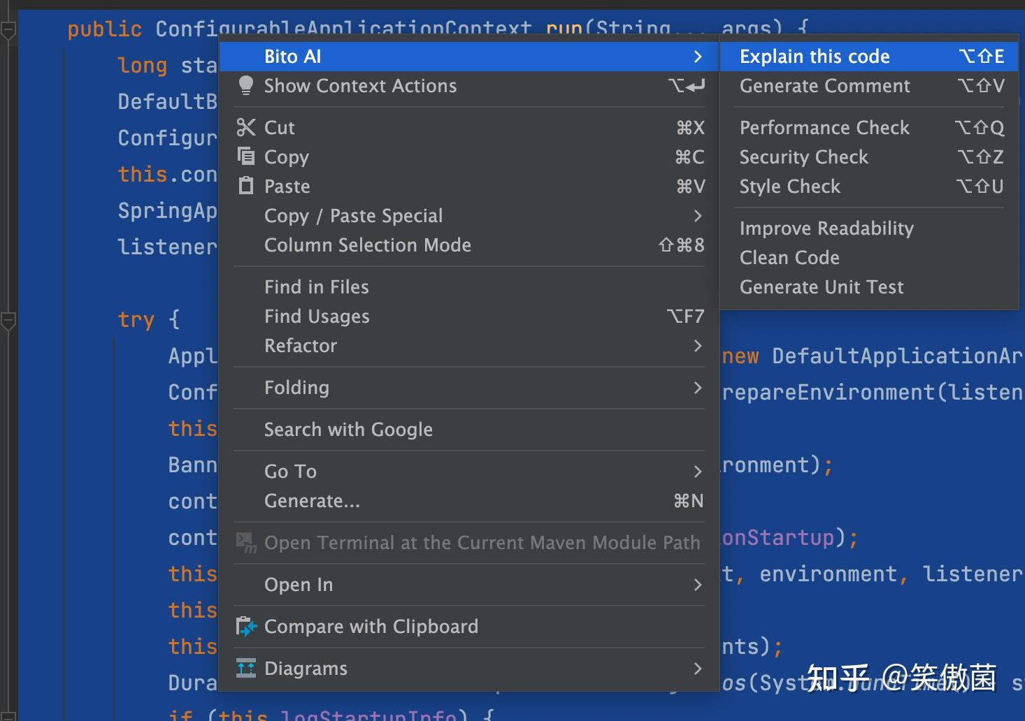The width and height of the screenshot is (1025, 721).
Task: Expand the Bito AI submenu arrow
Action: click(697, 57)
